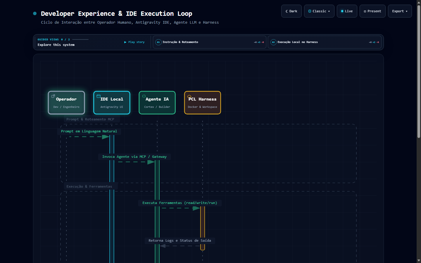Click the cloud icon on PCL Harness card
This screenshot has height=263, width=421.
click(189, 96)
